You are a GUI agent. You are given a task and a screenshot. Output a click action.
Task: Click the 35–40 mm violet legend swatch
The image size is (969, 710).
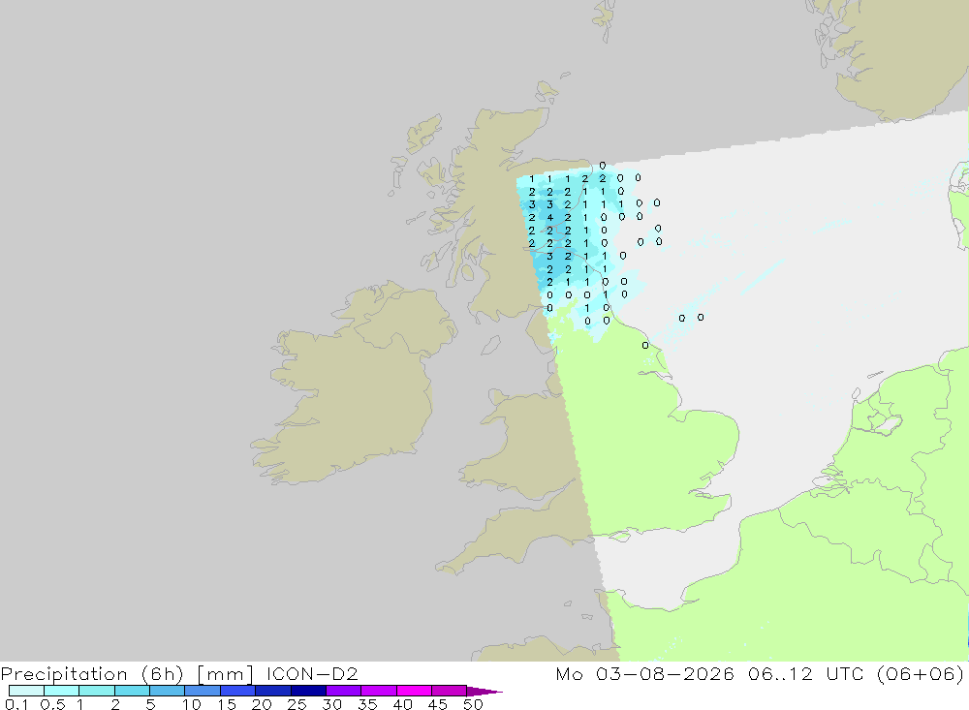(379, 691)
